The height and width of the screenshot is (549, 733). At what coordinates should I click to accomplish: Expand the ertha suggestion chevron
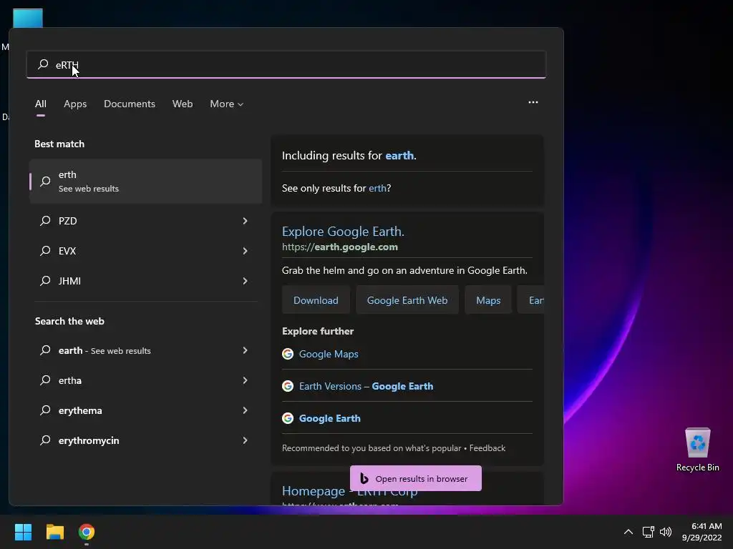click(245, 380)
